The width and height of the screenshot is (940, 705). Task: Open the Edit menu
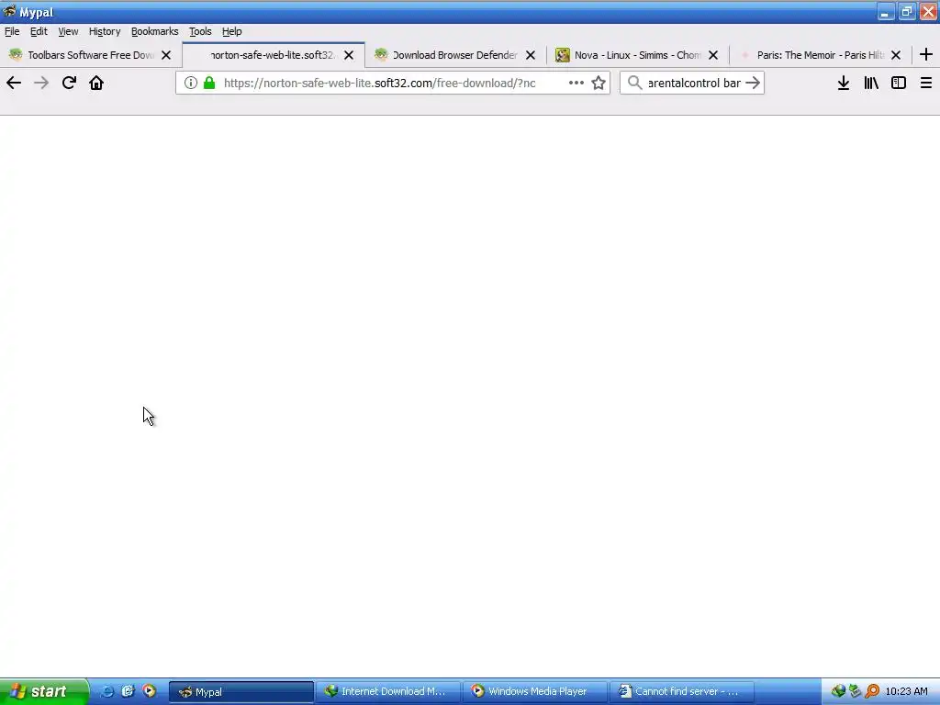click(x=39, y=31)
